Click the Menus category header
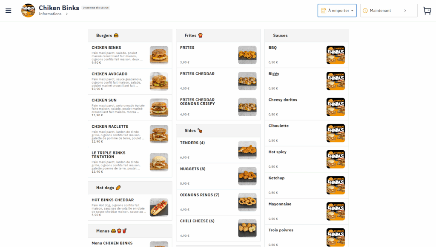The height and width of the screenshot is (247, 436). [x=130, y=231]
